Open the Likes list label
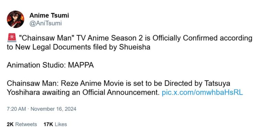 click(61, 124)
